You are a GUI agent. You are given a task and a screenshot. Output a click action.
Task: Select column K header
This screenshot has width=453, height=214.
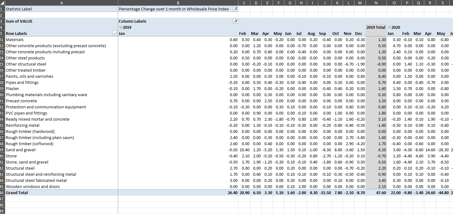click(x=337, y=2)
